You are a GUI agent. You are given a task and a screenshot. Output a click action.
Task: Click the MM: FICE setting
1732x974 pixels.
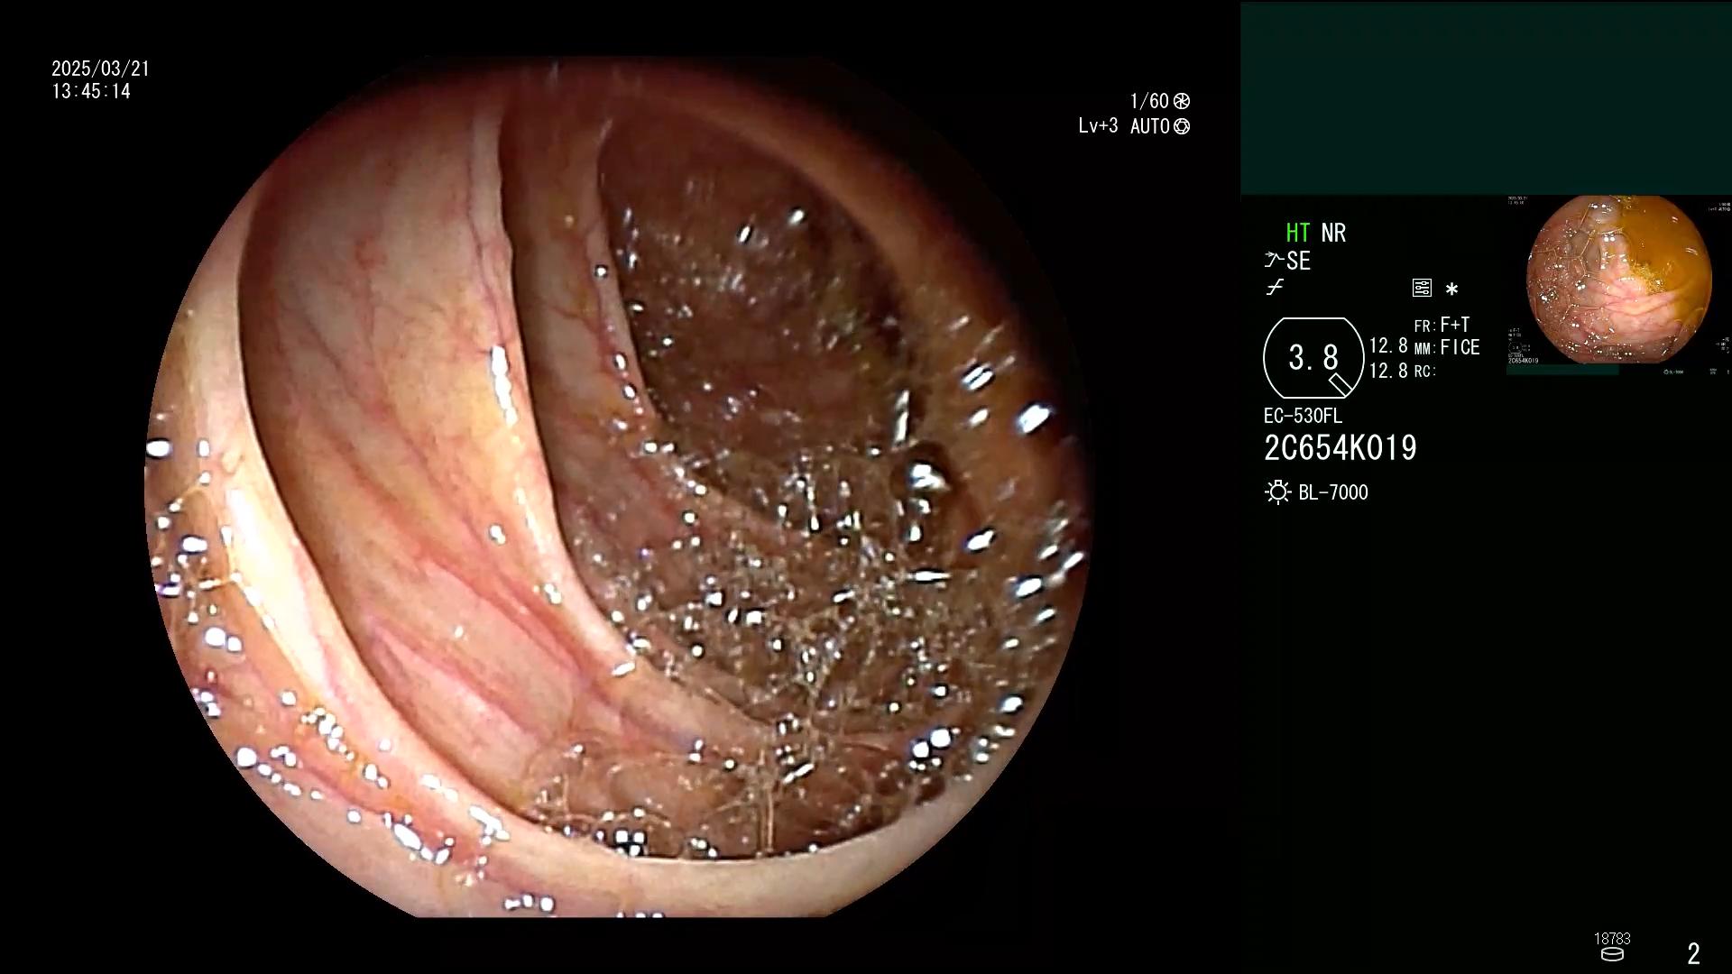(x=1447, y=347)
